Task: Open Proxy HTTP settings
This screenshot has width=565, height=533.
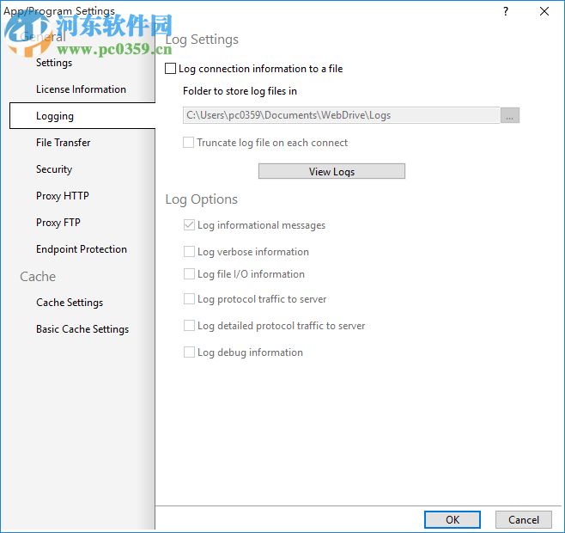Action: [63, 196]
